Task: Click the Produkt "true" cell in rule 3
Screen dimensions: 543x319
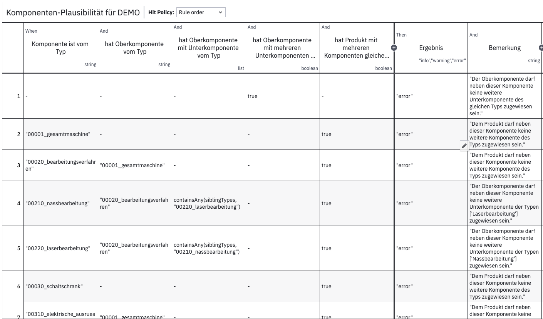Action: pyautogui.click(x=357, y=165)
